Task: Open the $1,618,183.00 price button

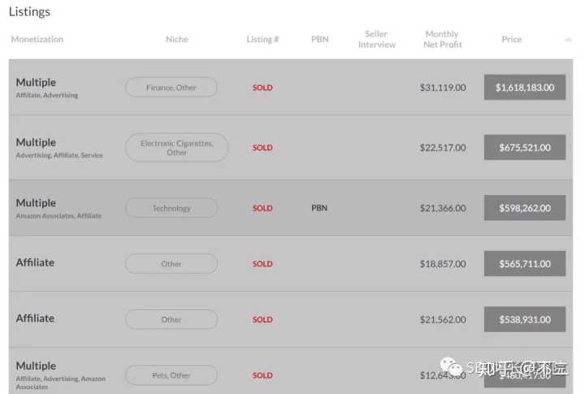Action: pos(525,87)
